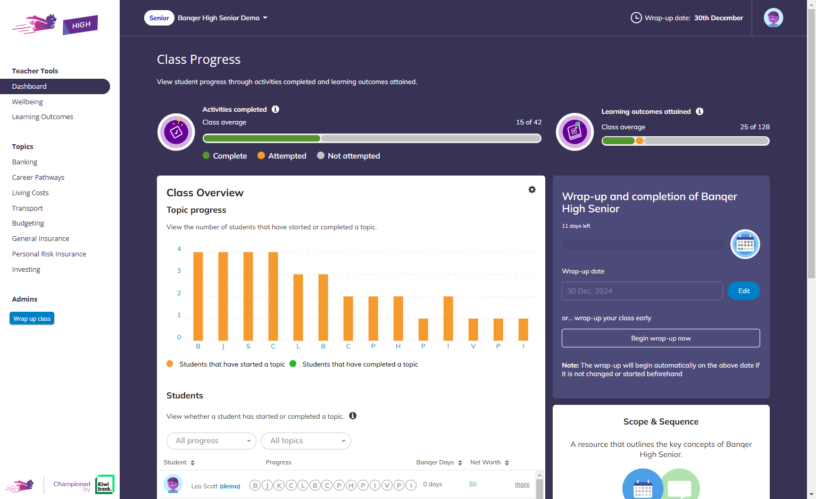Open the Banking topic

coord(25,162)
